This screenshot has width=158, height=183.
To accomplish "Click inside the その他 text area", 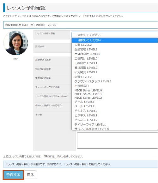I will click(x=117, y=140).
